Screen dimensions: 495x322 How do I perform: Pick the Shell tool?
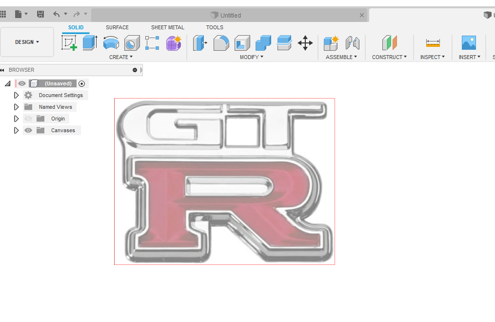pos(242,43)
